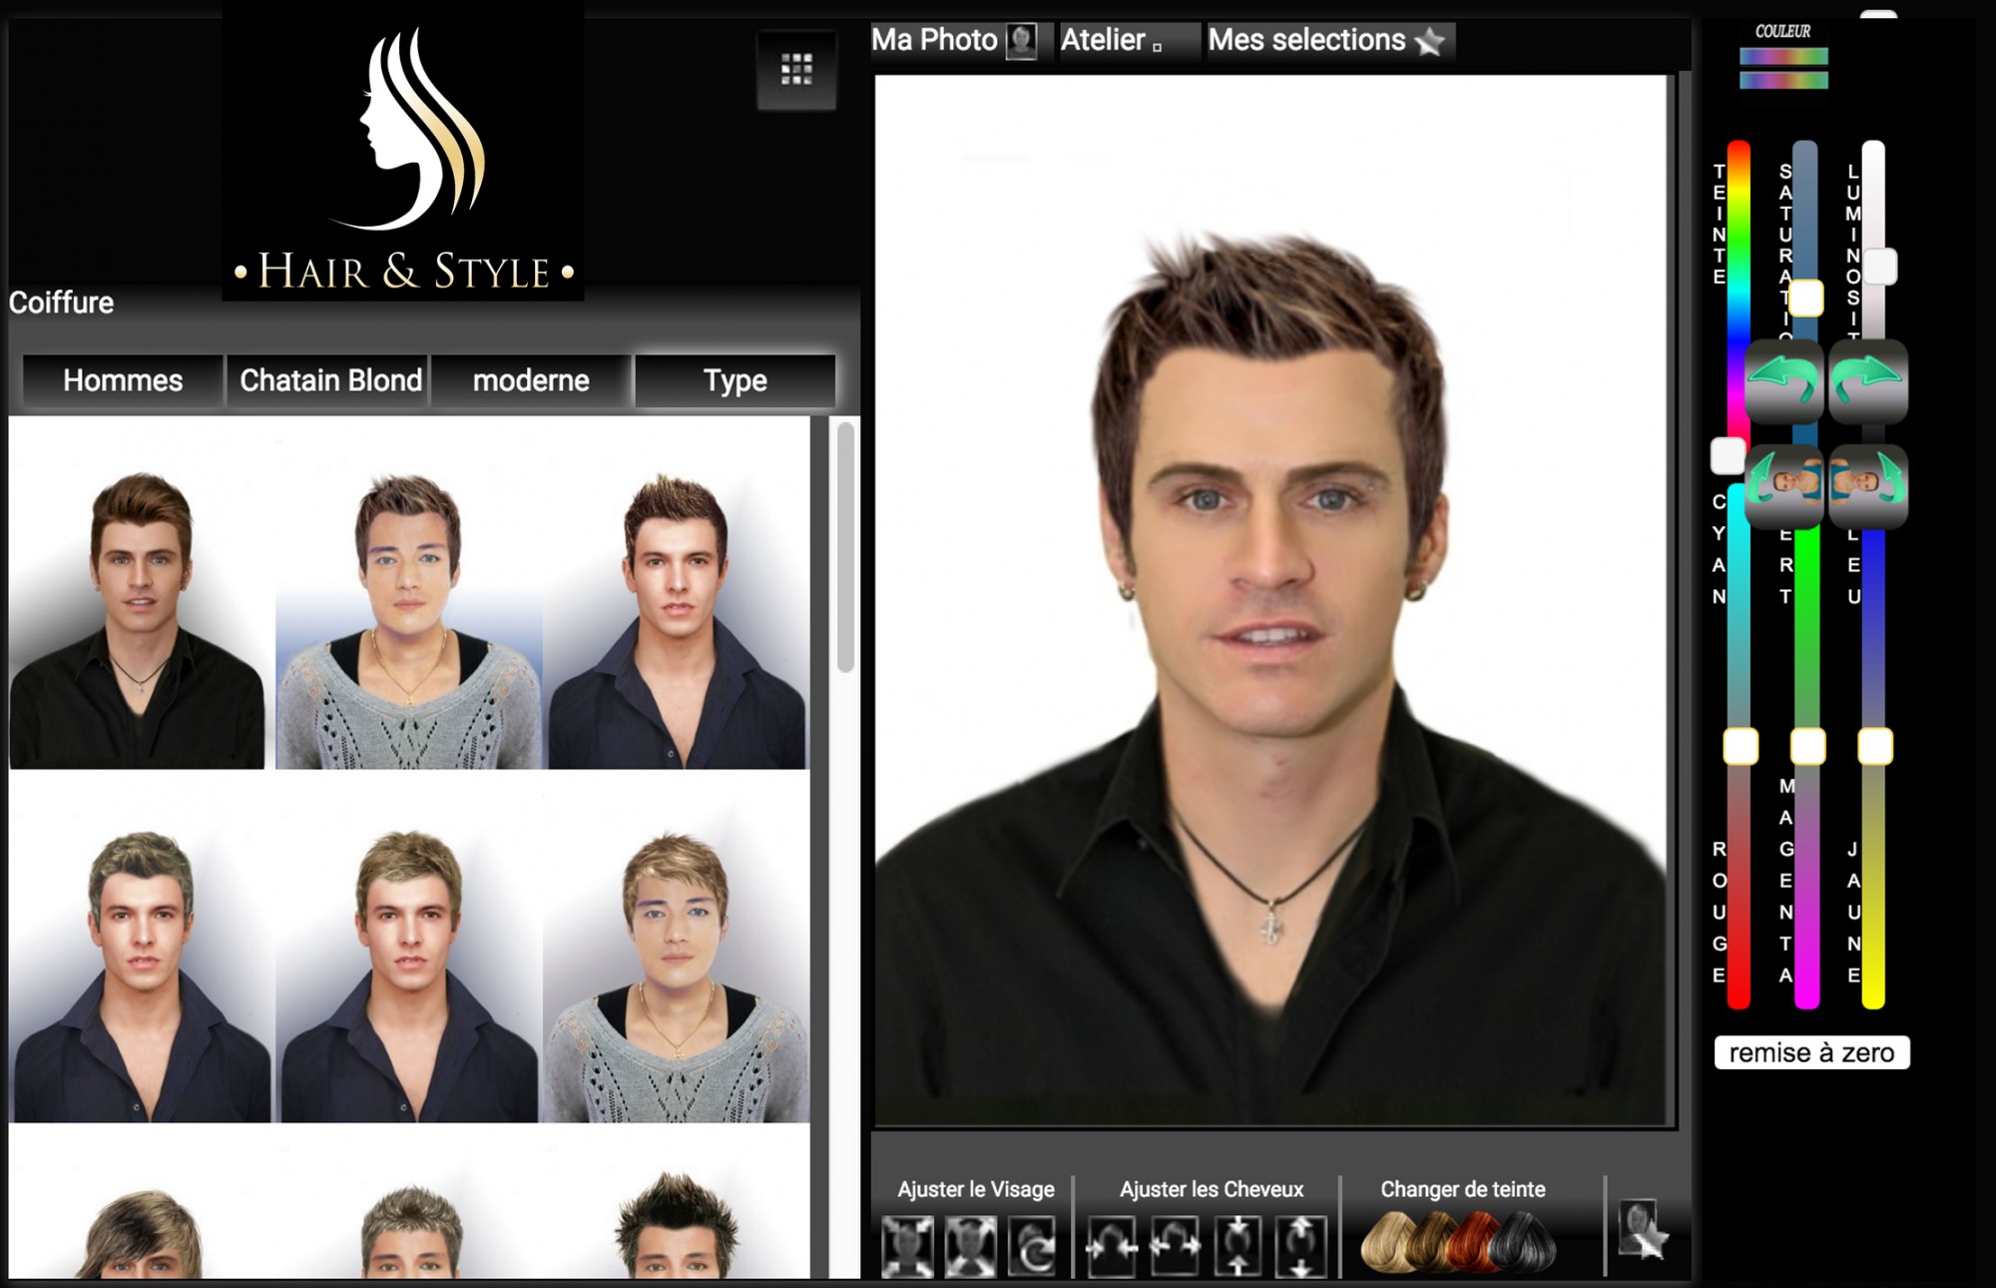This screenshot has height=1288, width=1996.
Task: Click the Ajuster les Cheveux label
Action: pos(1212,1189)
